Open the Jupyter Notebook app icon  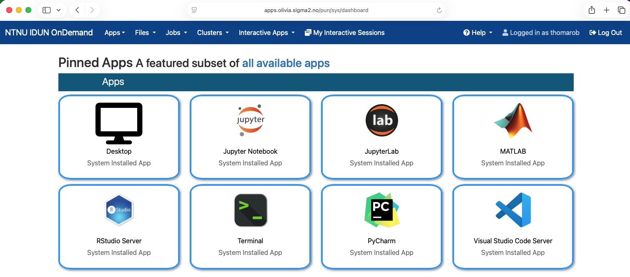(250, 120)
